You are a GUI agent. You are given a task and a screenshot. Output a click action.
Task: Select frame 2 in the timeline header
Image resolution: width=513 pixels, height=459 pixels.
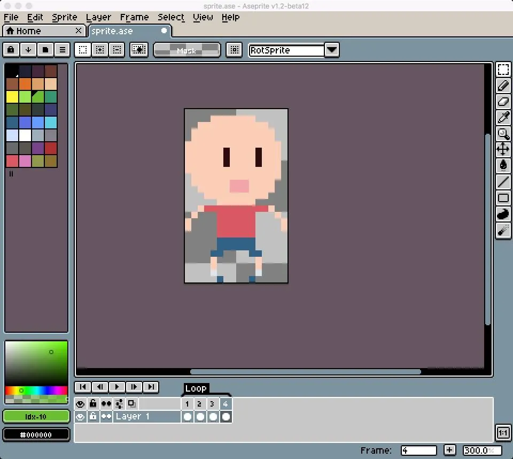(199, 404)
